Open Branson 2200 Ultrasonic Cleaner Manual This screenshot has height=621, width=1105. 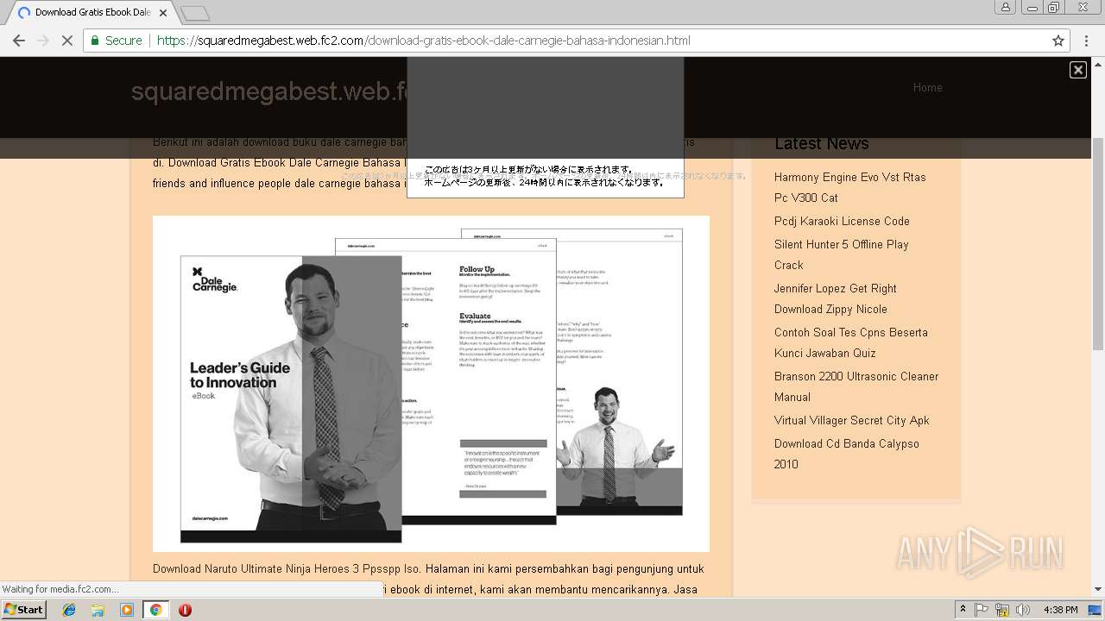point(856,386)
